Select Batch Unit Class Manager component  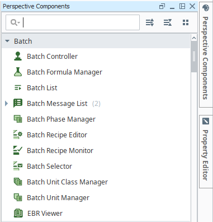click(67, 182)
